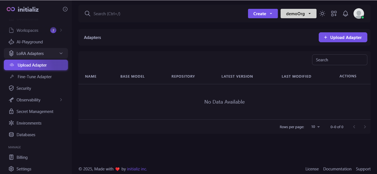Open Environments in the sidebar
Viewport: 377px width, 174px height.
[36, 123]
